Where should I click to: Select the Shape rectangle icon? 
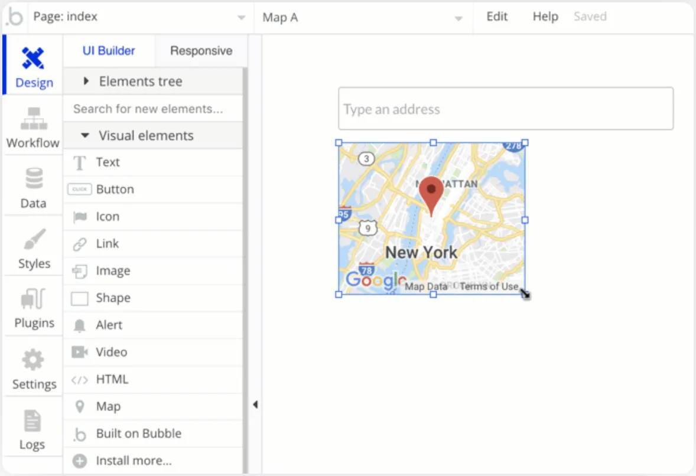tap(79, 299)
